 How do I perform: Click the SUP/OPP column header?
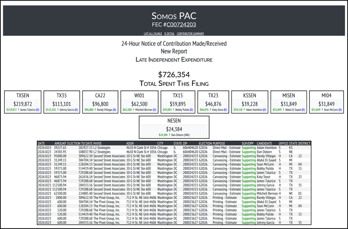pos(248,143)
